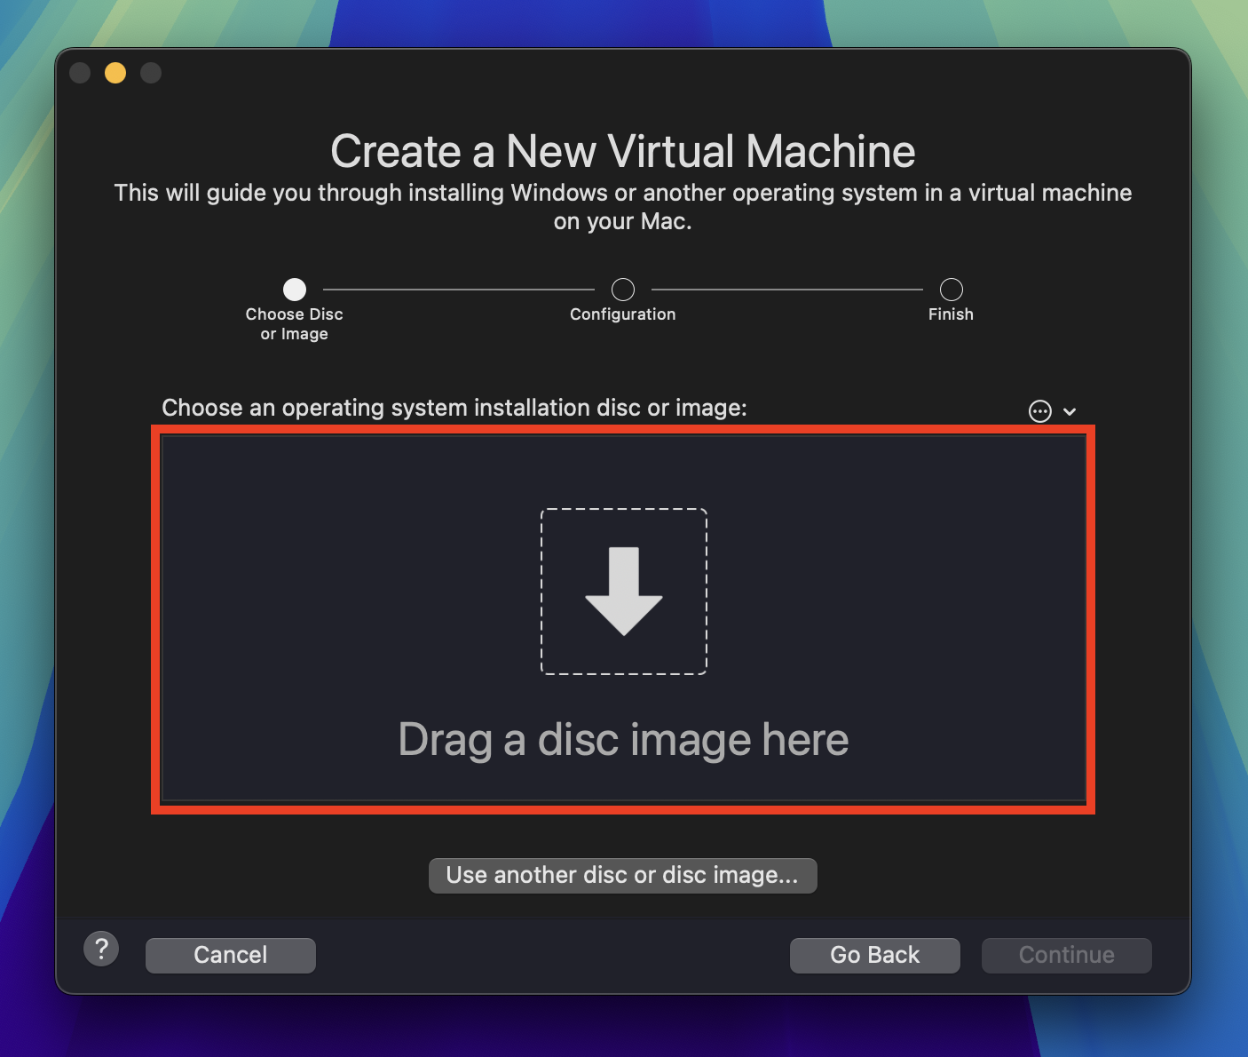Click Use another disc or disc image
The image size is (1248, 1057).
(623, 875)
